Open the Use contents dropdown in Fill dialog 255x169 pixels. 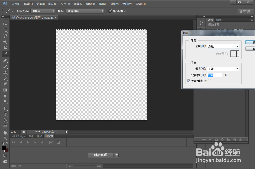[x=223, y=46]
